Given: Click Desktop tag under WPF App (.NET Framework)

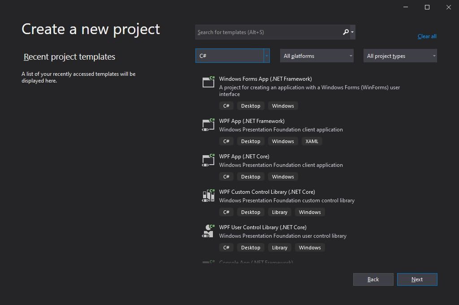Looking at the screenshot, I should pos(251,141).
